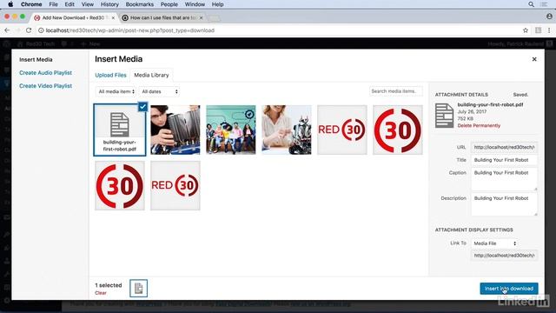Open the History menu
This screenshot has height=313, width=556.
(109, 4)
